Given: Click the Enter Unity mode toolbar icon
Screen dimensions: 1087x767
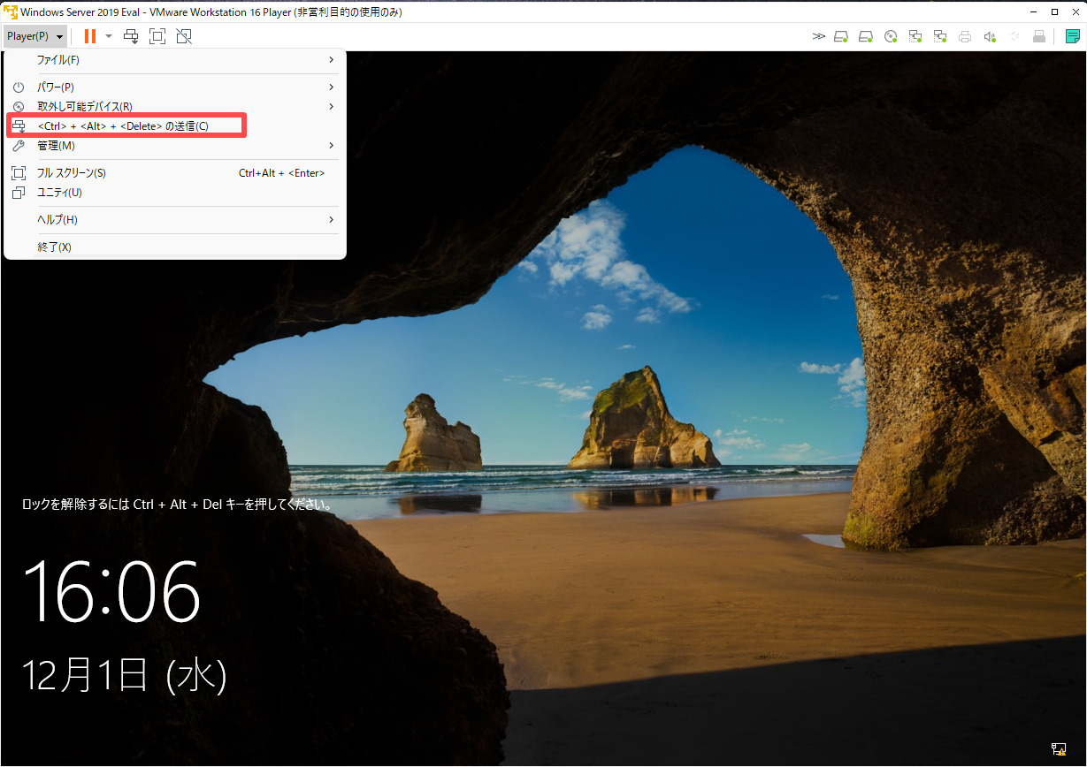Looking at the screenshot, I should [x=184, y=36].
